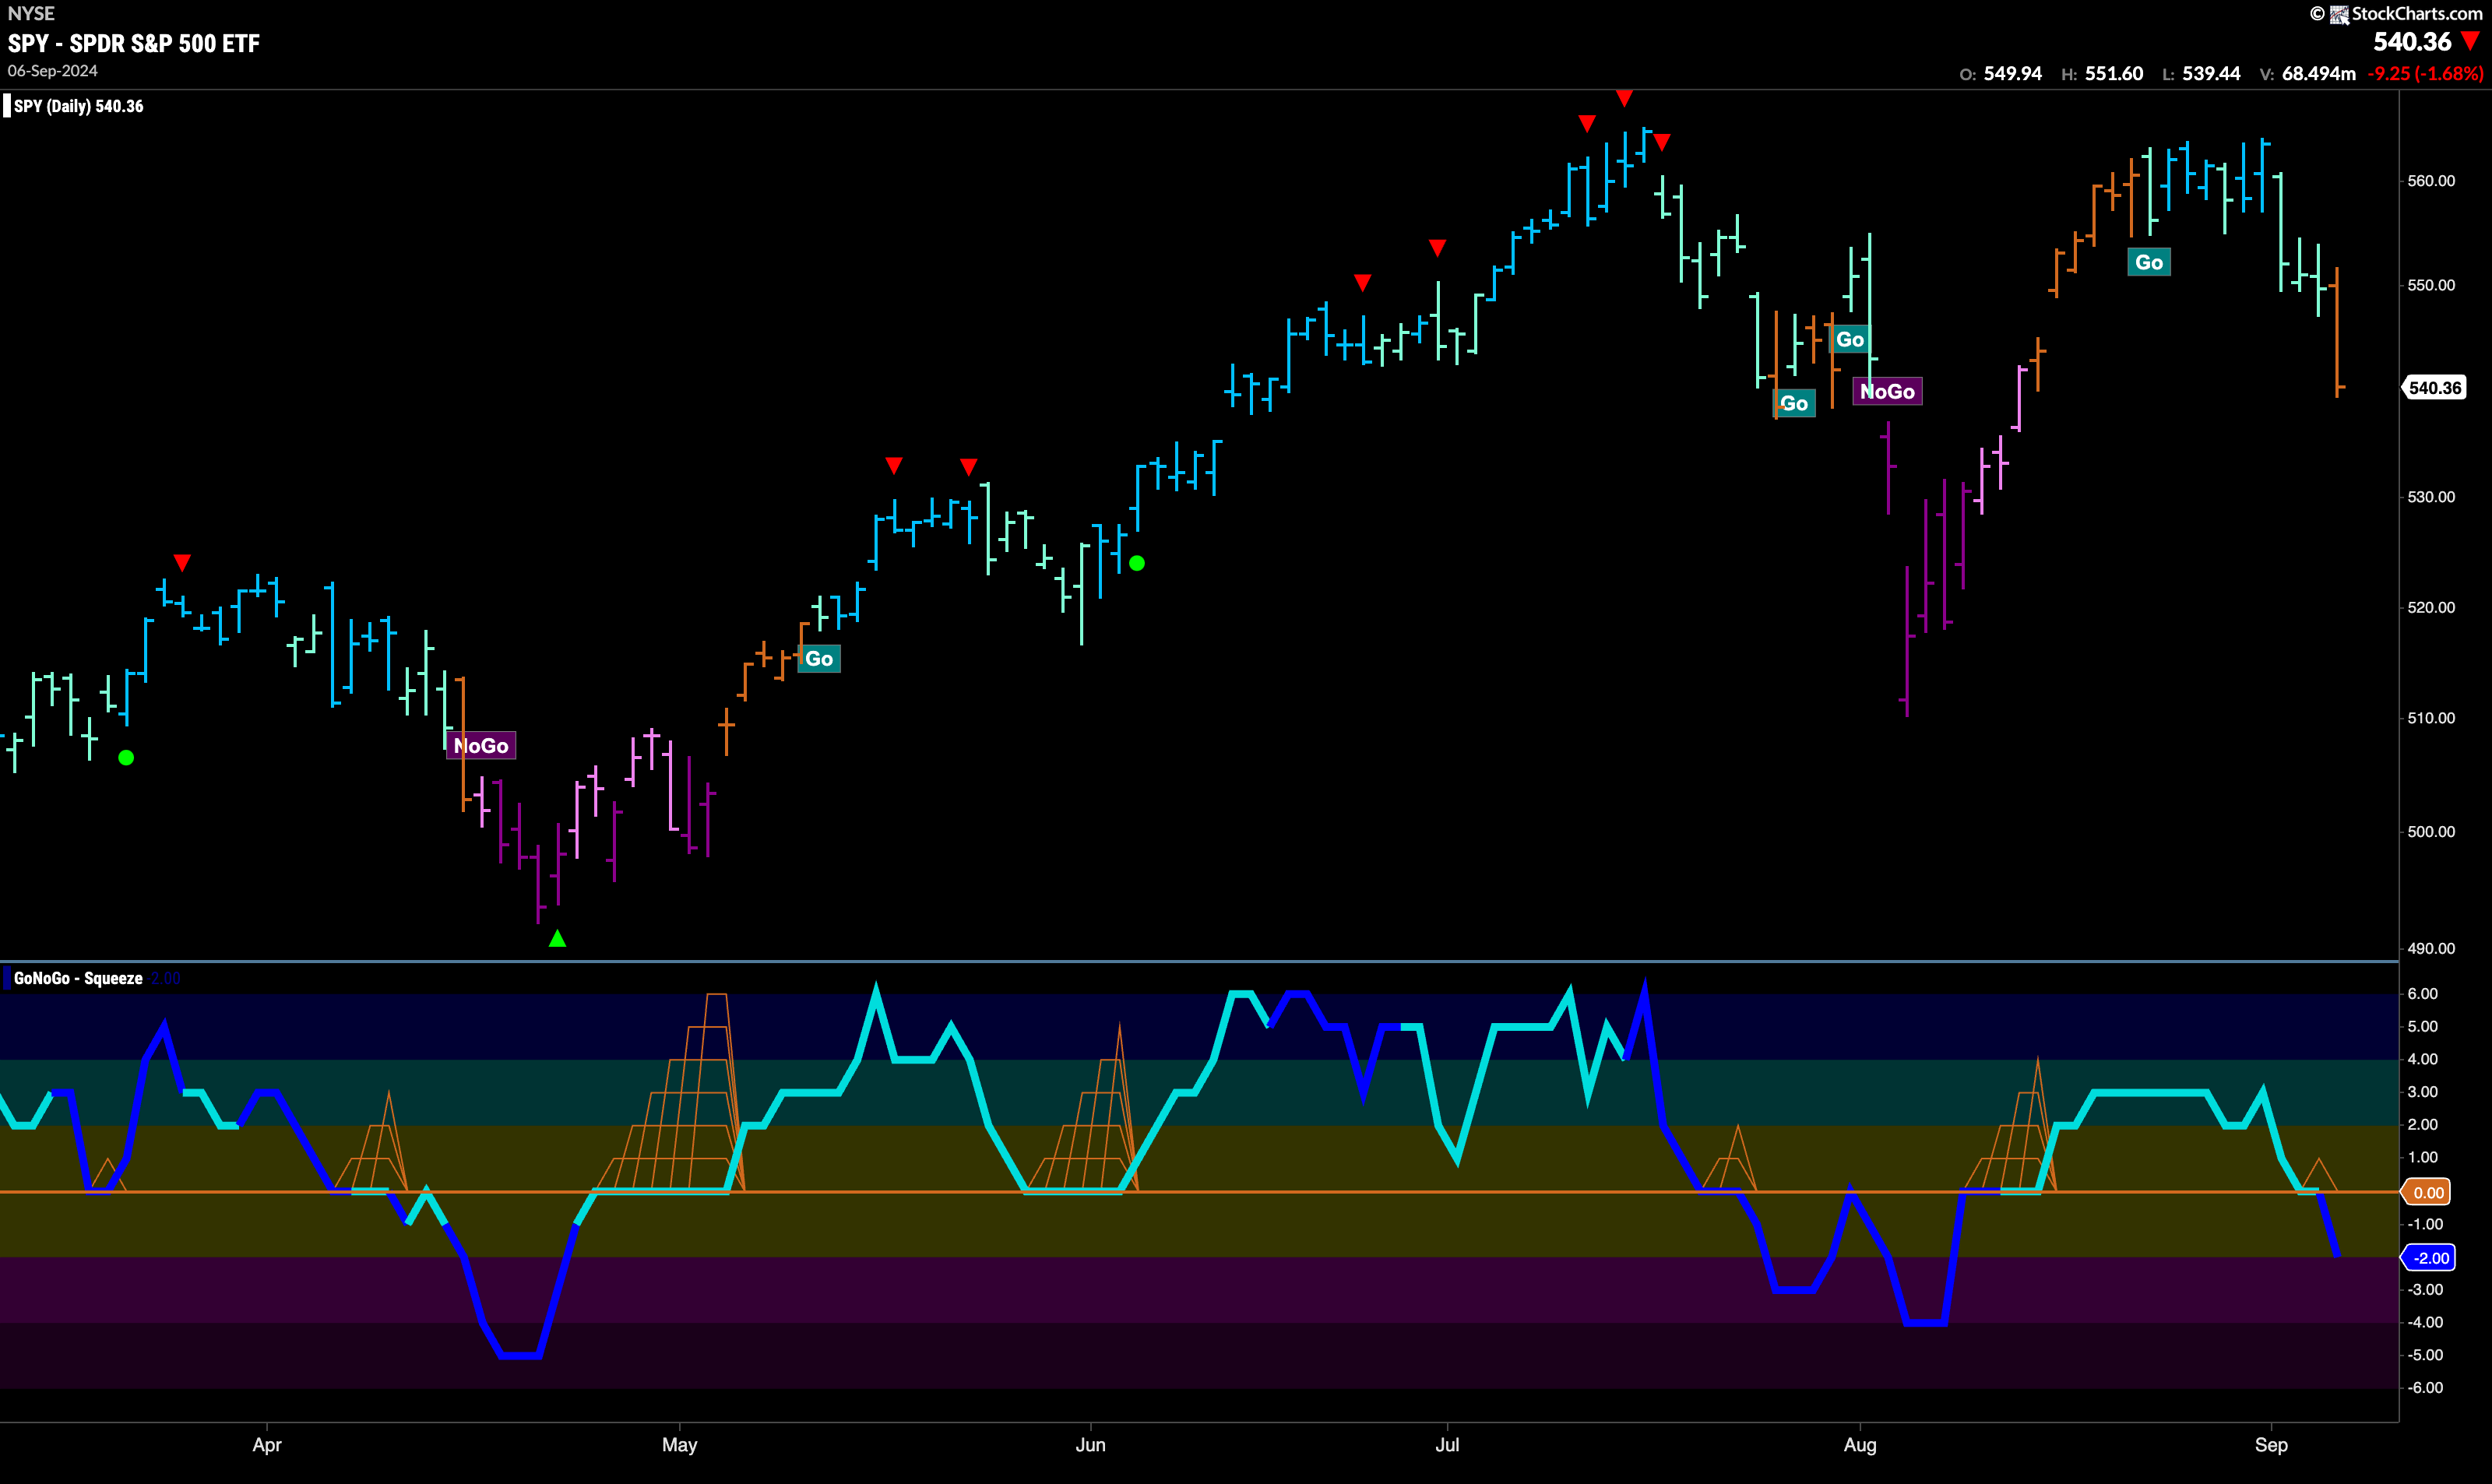Click the Jul label on the time axis
The height and width of the screenshot is (1484, 2492).
click(1447, 1444)
